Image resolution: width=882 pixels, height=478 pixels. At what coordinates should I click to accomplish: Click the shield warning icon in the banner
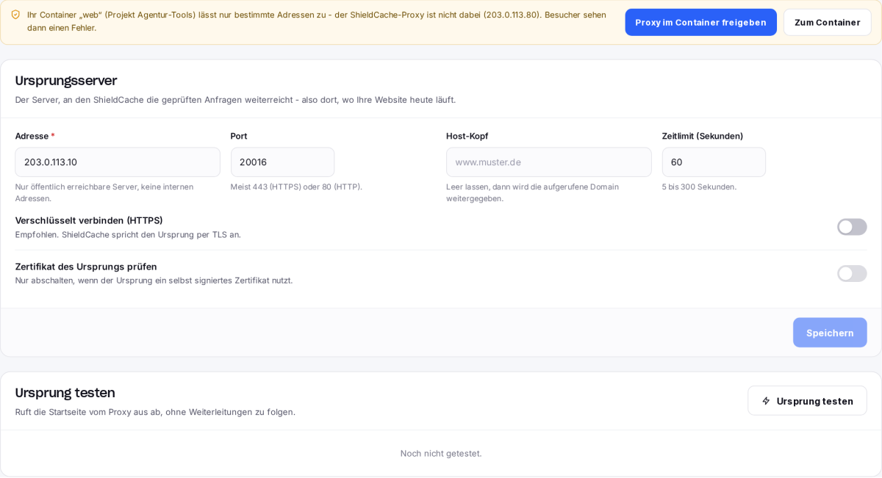pos(15,15)
